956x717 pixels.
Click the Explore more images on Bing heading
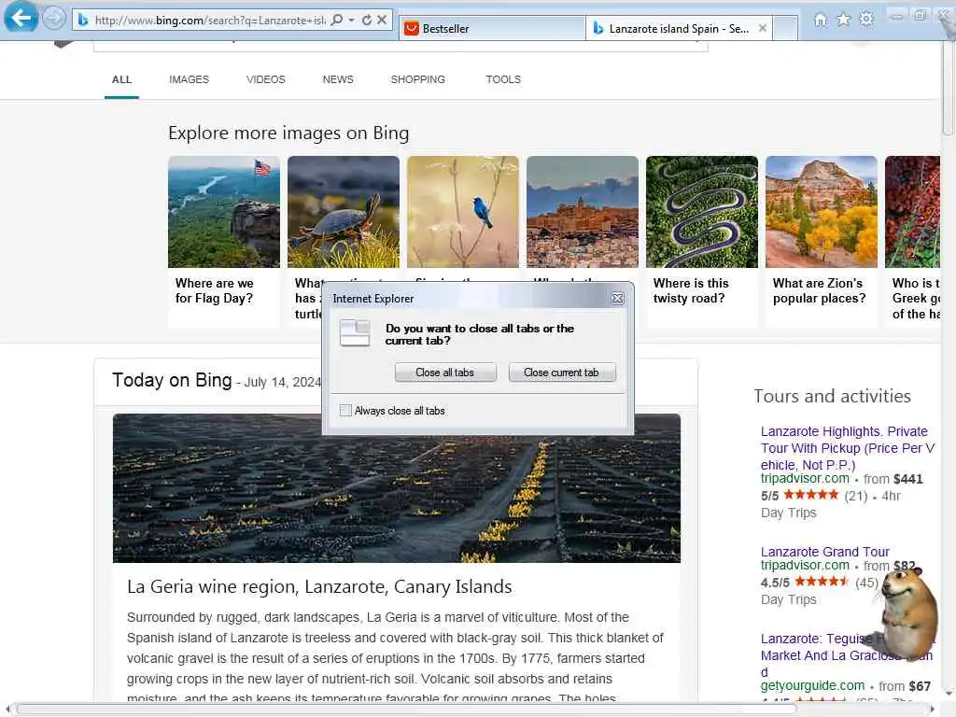(x=288, y=133)
